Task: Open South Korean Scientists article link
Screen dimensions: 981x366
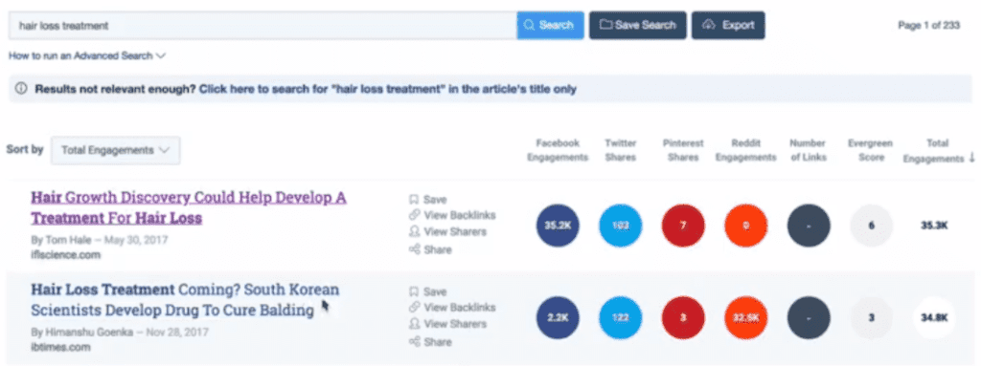Action: pyautogui.click(x=185, y=300)
